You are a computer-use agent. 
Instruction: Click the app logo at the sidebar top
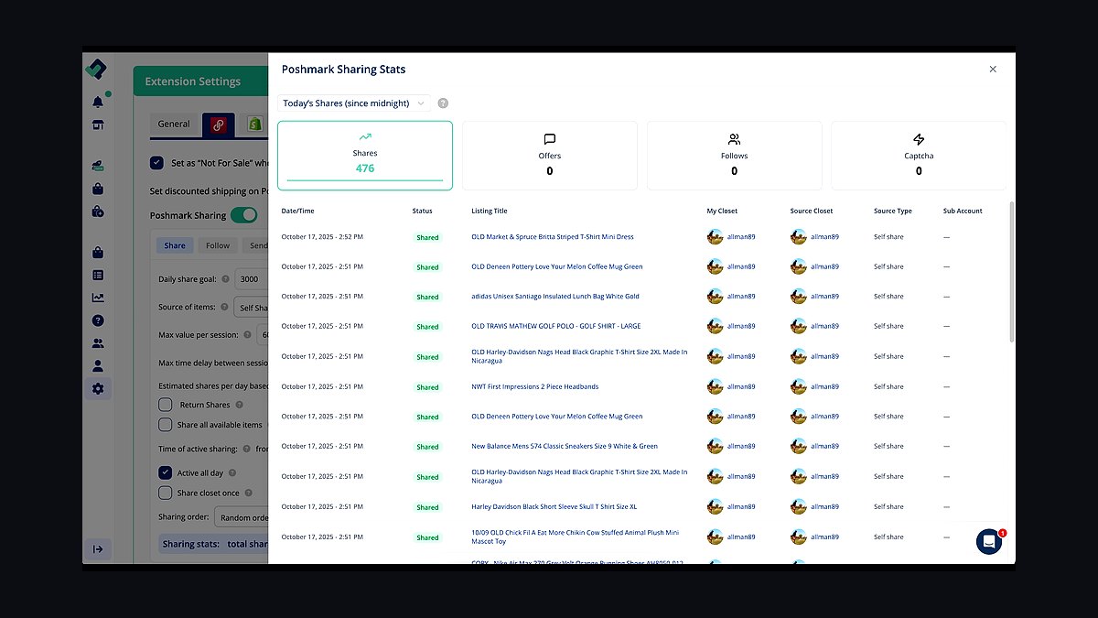pyautogui.click(x=96, y=70)
